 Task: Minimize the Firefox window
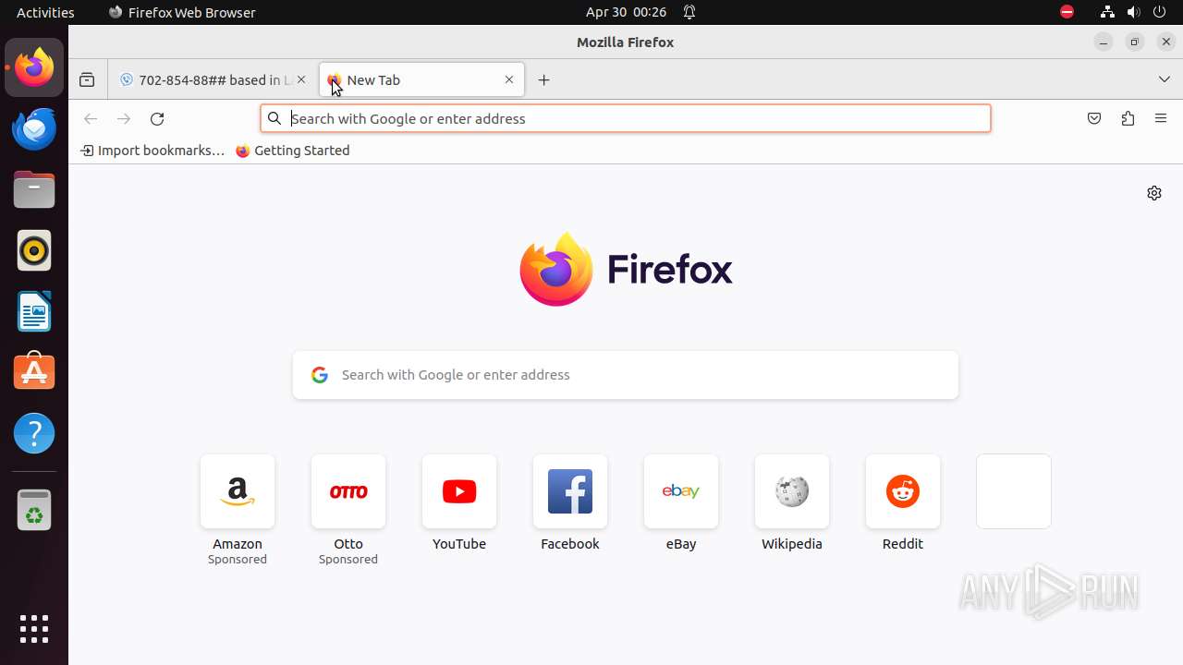coord(1104,42)
